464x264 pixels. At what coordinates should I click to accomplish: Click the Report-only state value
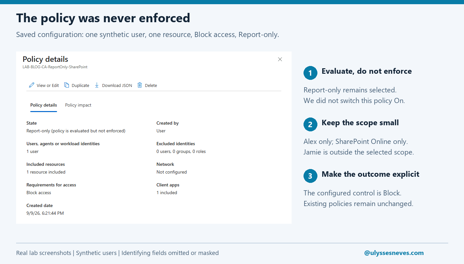click(x=76, y=131)
